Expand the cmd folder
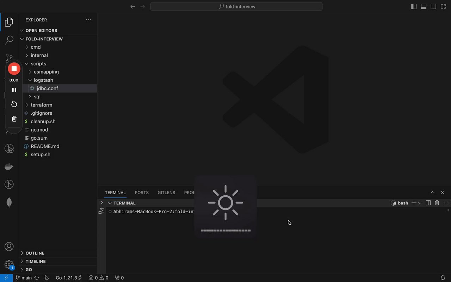 (x=58, y=47)
